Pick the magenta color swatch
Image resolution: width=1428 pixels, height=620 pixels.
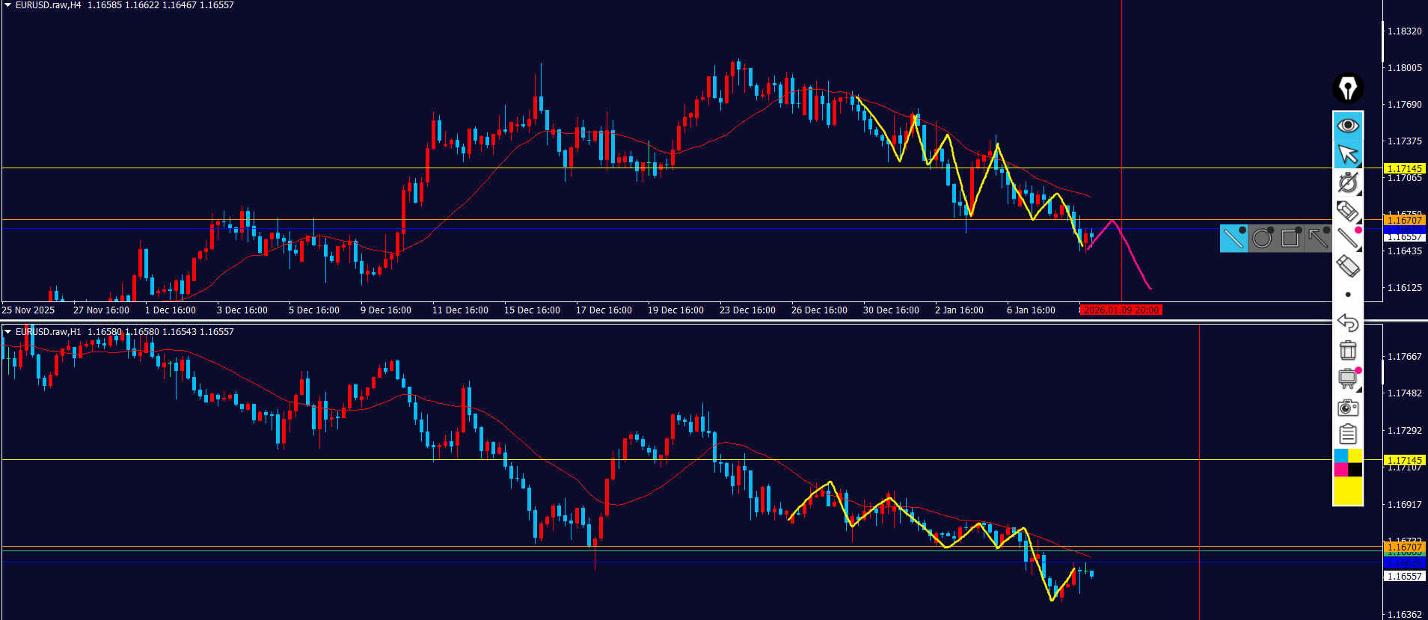point(1340,470)
